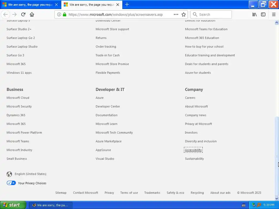Open a new tab with plus
This screenshot has height=209, width=279.
point(127,4)
